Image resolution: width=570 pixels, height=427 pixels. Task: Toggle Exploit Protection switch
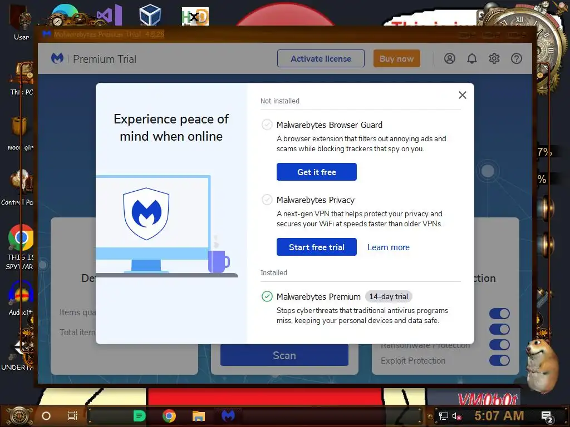click(x=499, y=360)
